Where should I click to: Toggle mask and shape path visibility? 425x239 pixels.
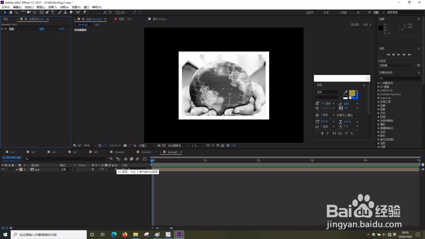click(105, 146)
